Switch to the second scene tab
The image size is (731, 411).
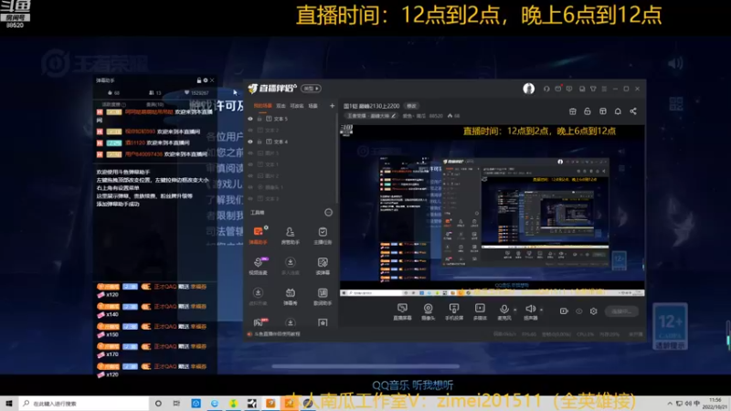pos(281,106)
